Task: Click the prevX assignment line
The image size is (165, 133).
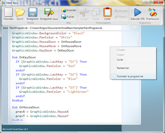Action: (x=42, y=112)
